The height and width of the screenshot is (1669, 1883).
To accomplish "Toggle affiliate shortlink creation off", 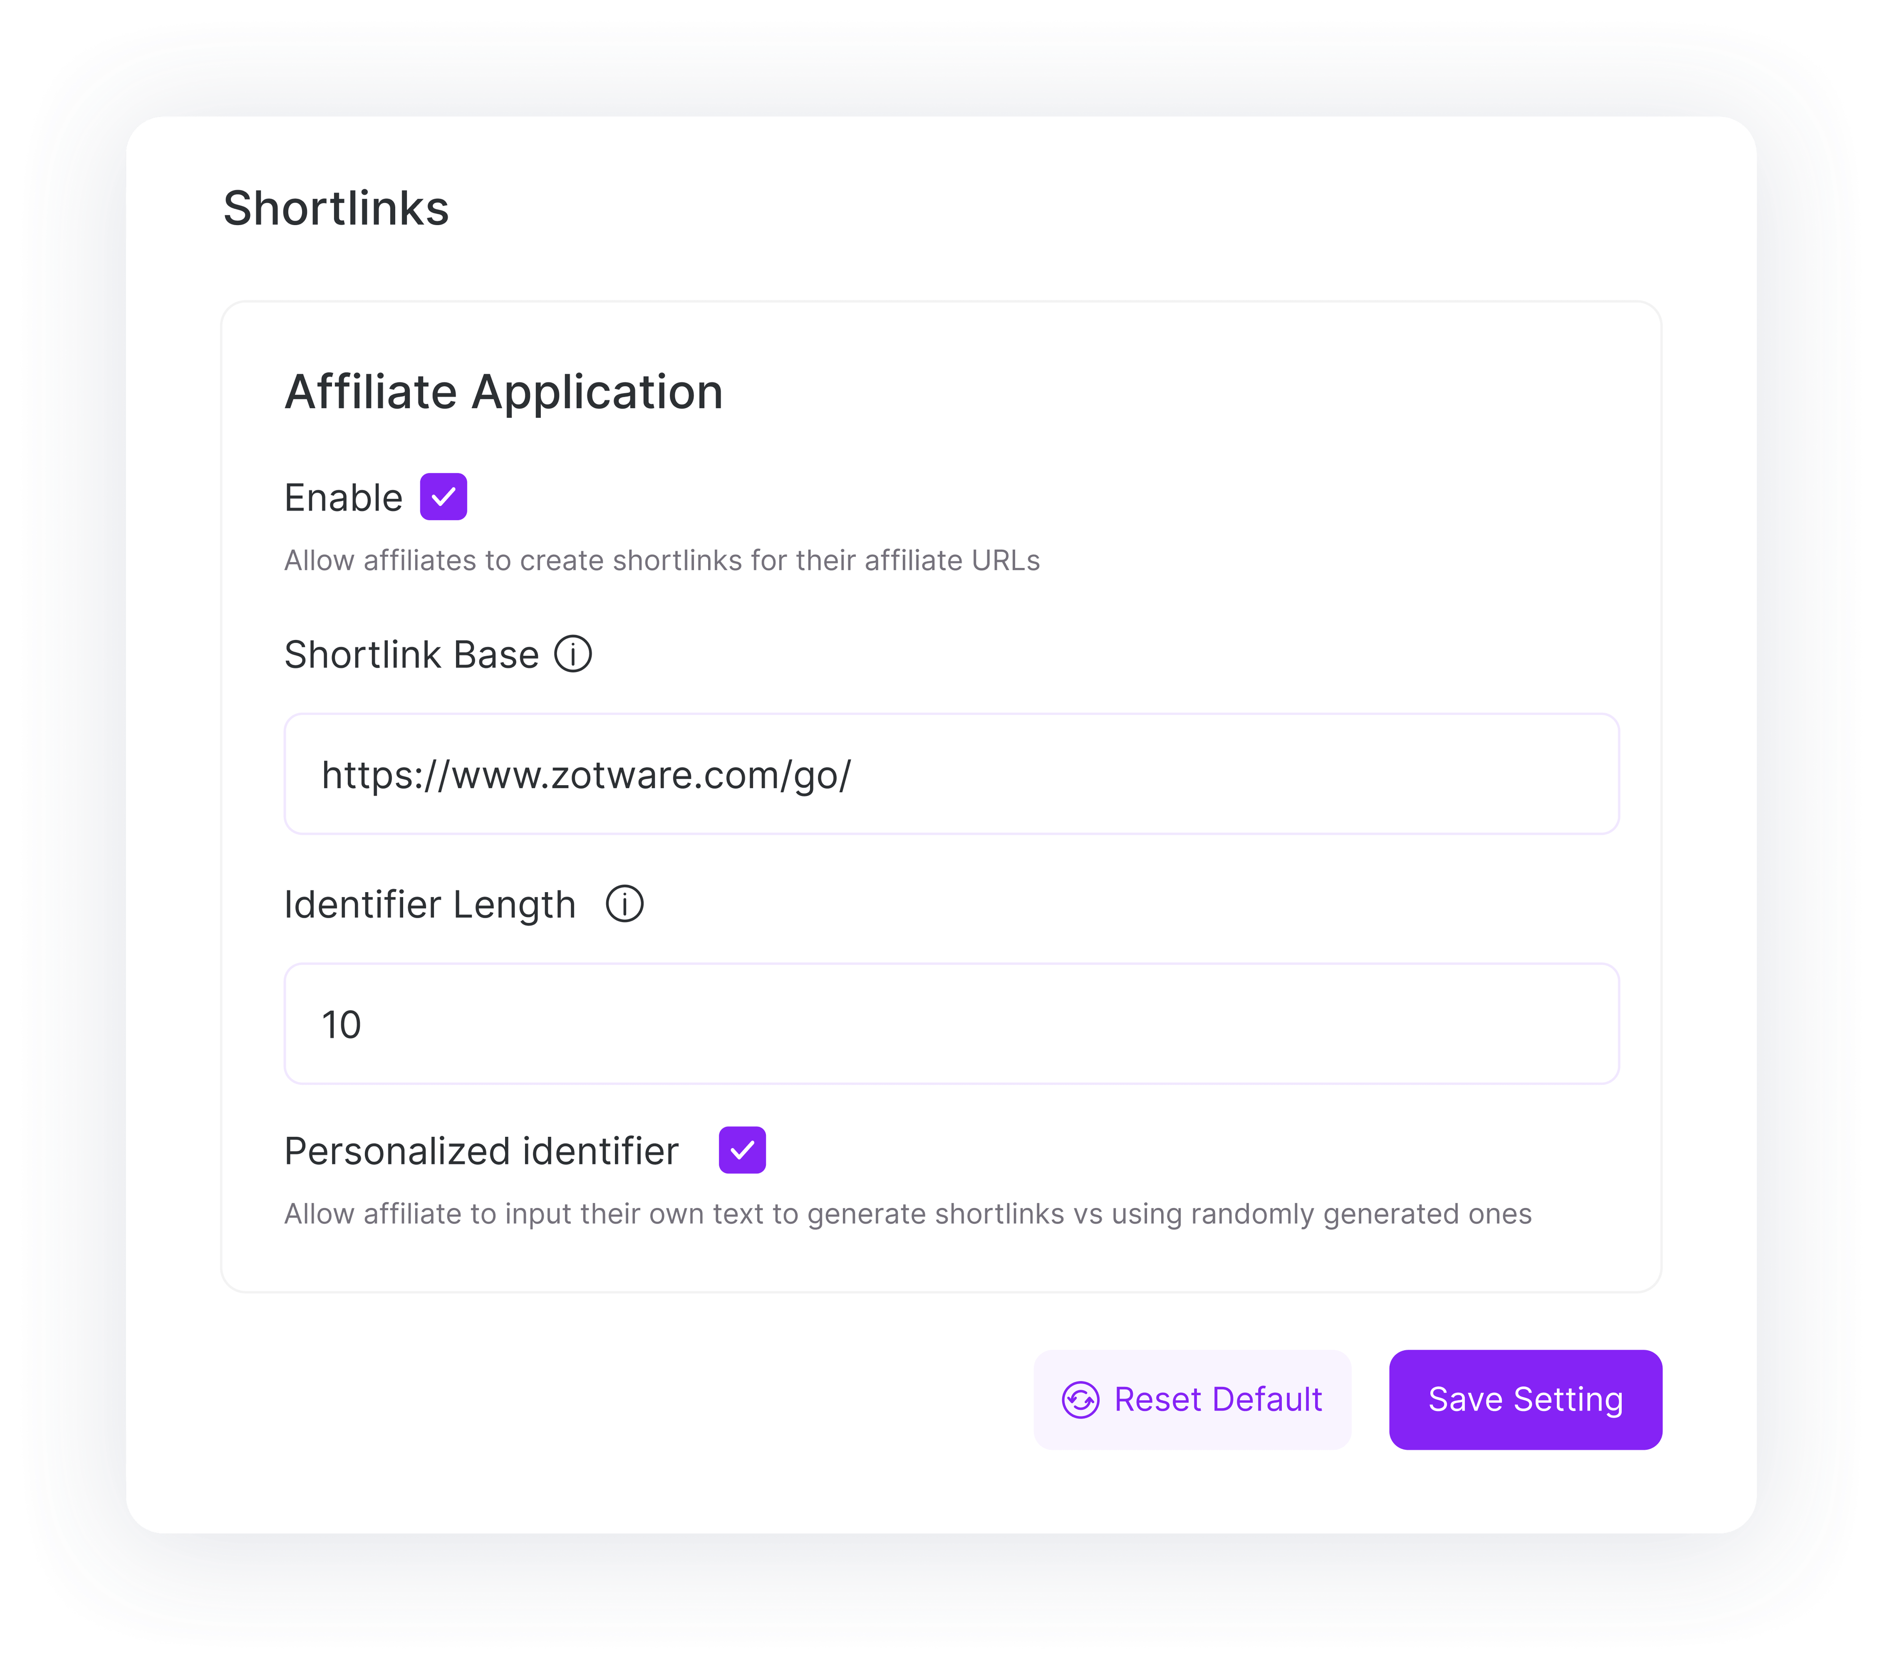I will 445,497.
